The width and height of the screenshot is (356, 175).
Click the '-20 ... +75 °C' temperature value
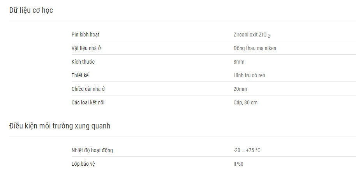point(247,150)
